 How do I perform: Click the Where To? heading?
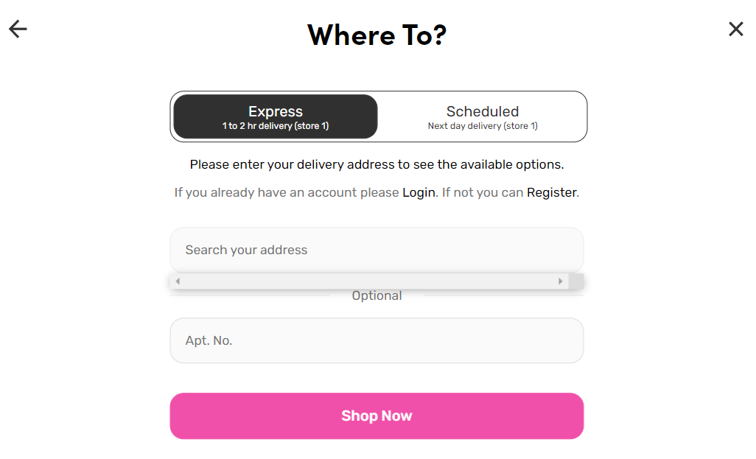click(x=377, y=35)
